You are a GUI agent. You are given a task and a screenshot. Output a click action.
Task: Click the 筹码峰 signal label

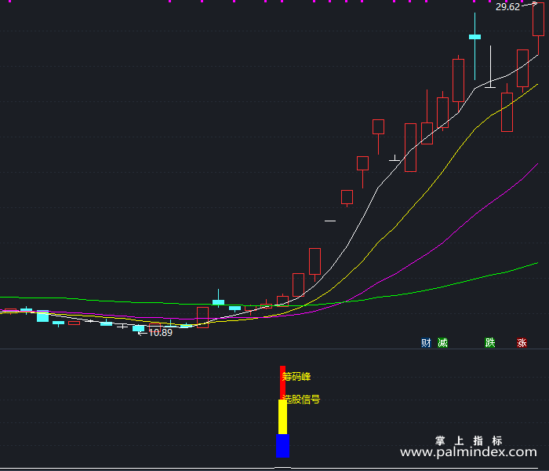(296, 377)
